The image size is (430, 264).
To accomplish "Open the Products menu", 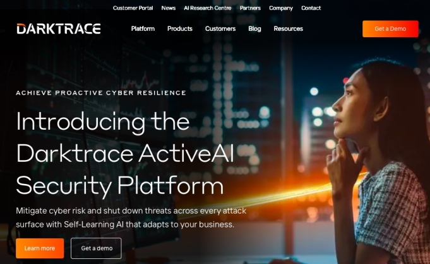I will click(180, 29).
